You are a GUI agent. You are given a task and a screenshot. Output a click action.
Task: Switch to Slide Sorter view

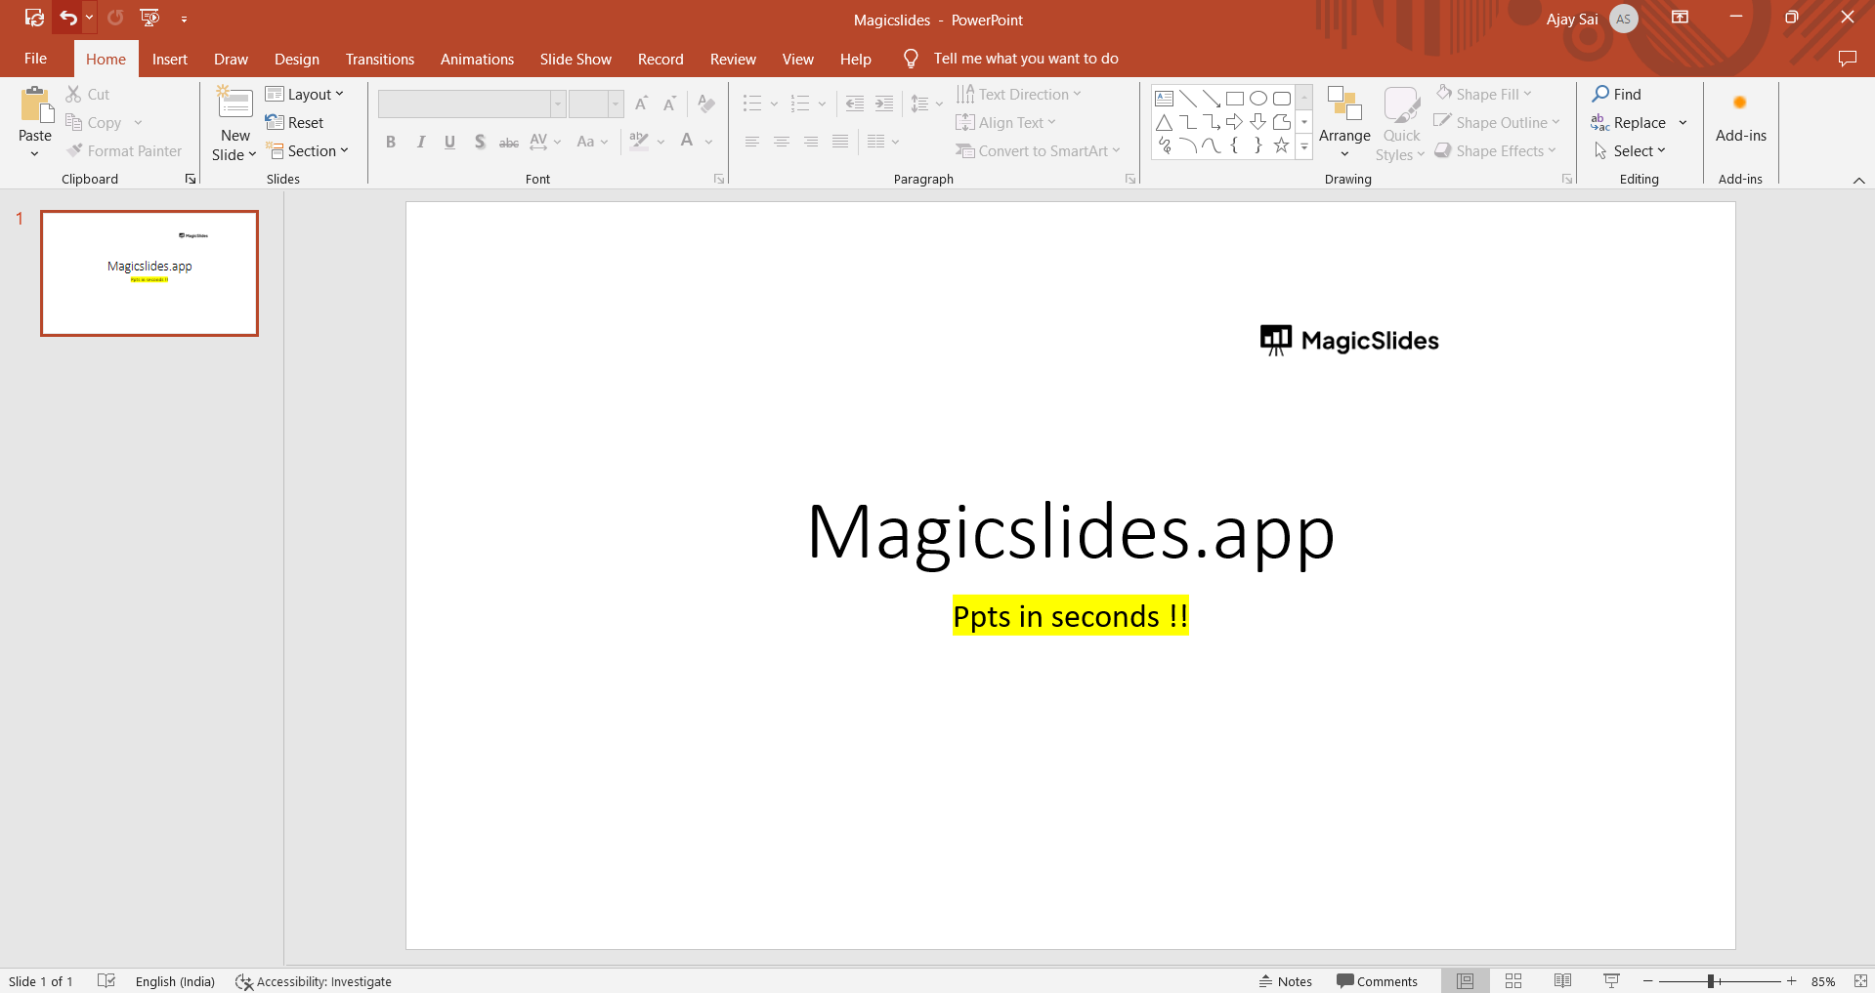tap(1513, 981)
